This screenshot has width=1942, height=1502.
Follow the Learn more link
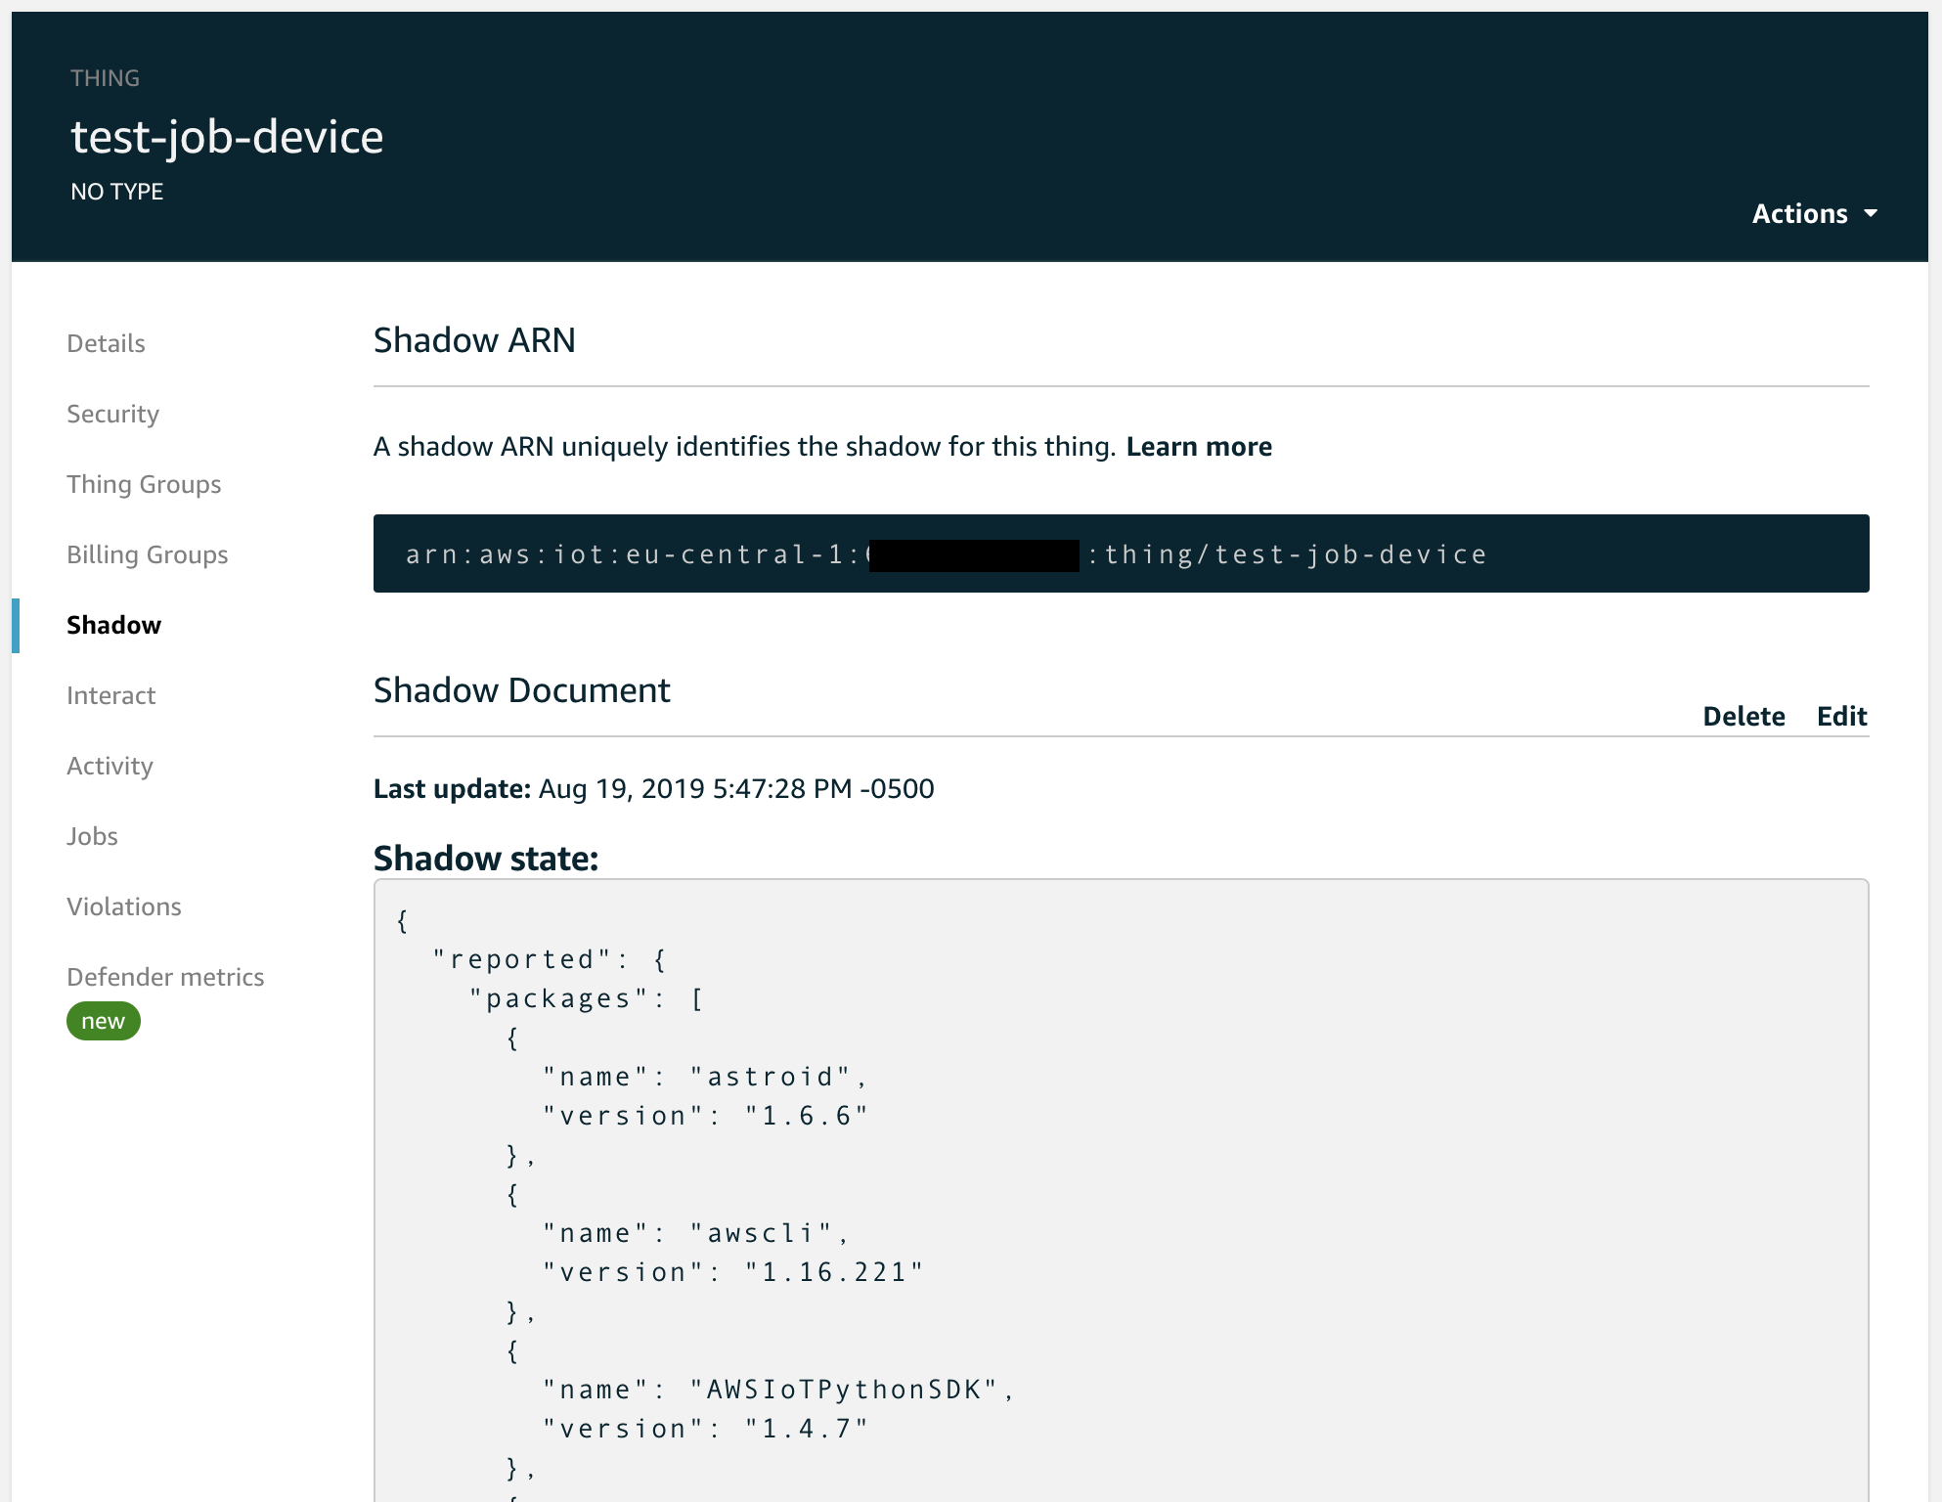(x=1199, y=446)
